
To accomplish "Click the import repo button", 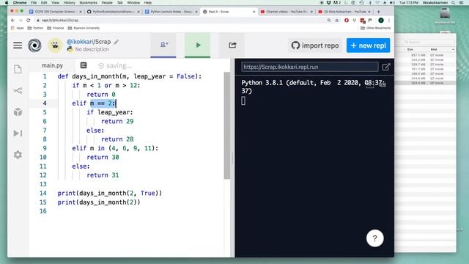I will [315, 45].
